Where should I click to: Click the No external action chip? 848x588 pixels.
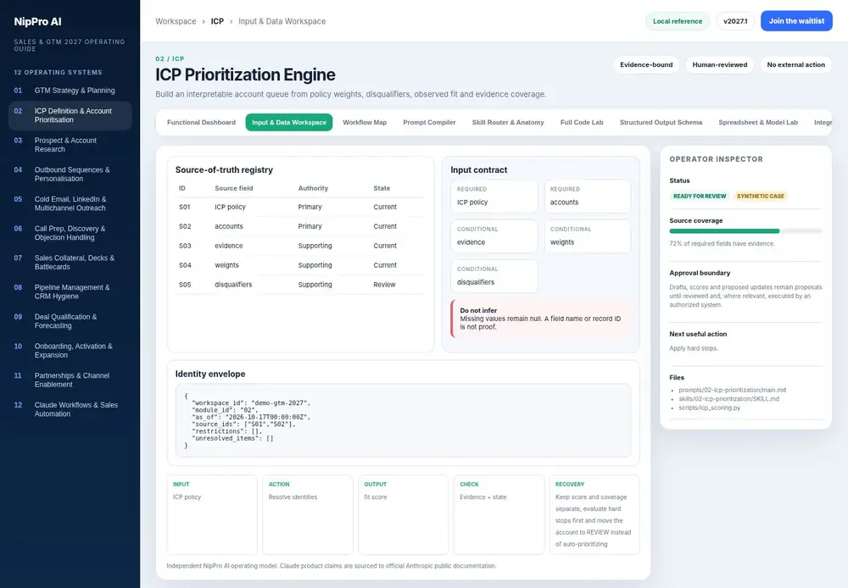pos(796,65)
